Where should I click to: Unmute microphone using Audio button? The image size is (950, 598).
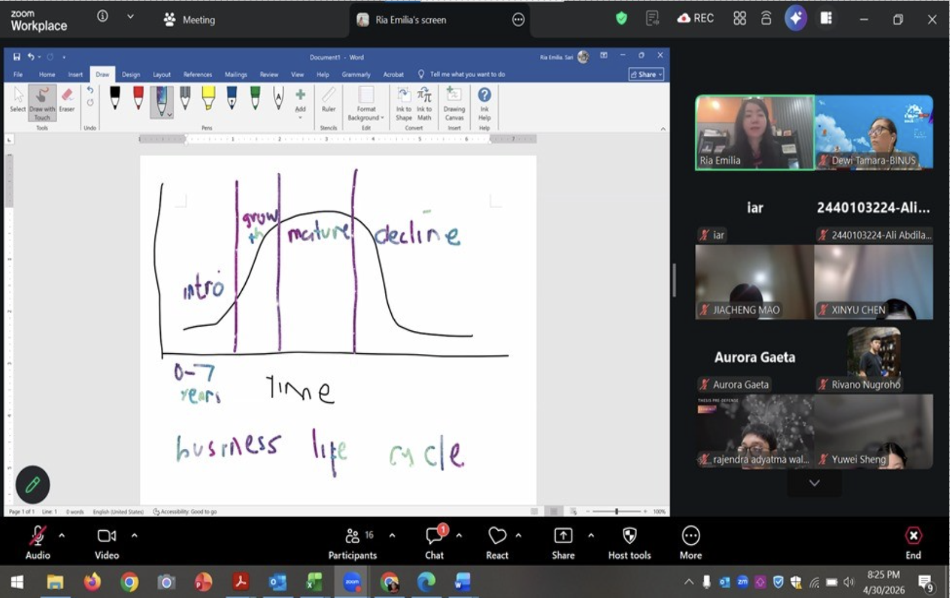[x=38, y=543]
